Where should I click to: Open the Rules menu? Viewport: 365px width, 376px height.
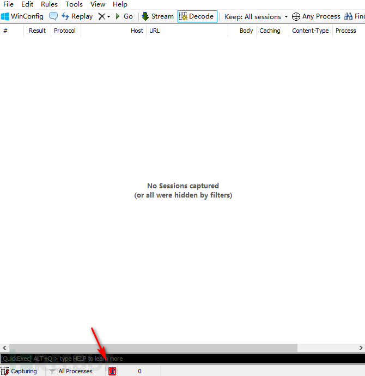point(49,4)
